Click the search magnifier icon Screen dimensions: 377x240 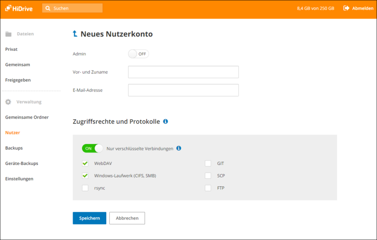pyautogui.click(x=48, y=8)
